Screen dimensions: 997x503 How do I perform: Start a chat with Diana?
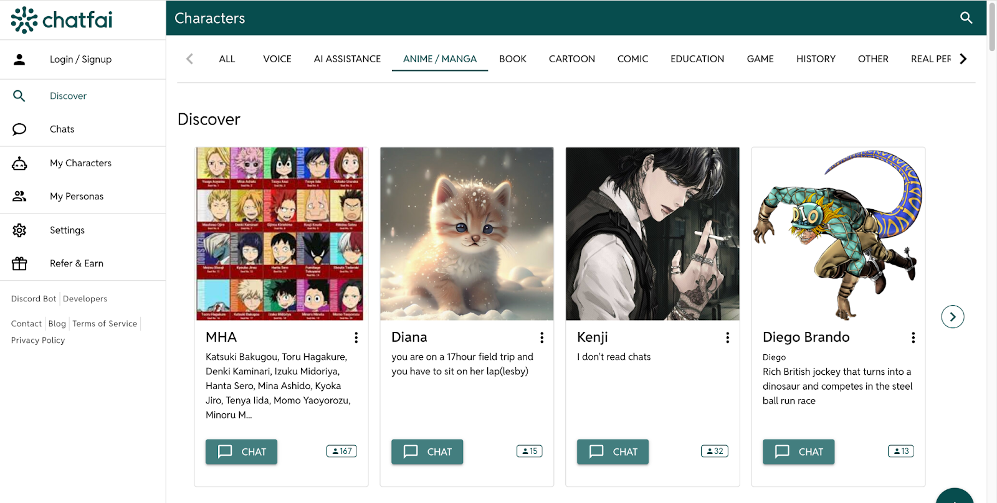(427, 452)
